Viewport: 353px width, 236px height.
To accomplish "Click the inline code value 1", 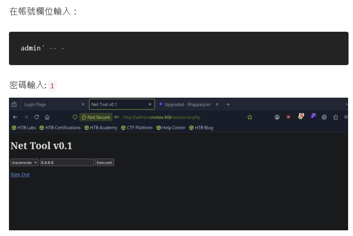I will pyautogui.click(x=52, y=86).
